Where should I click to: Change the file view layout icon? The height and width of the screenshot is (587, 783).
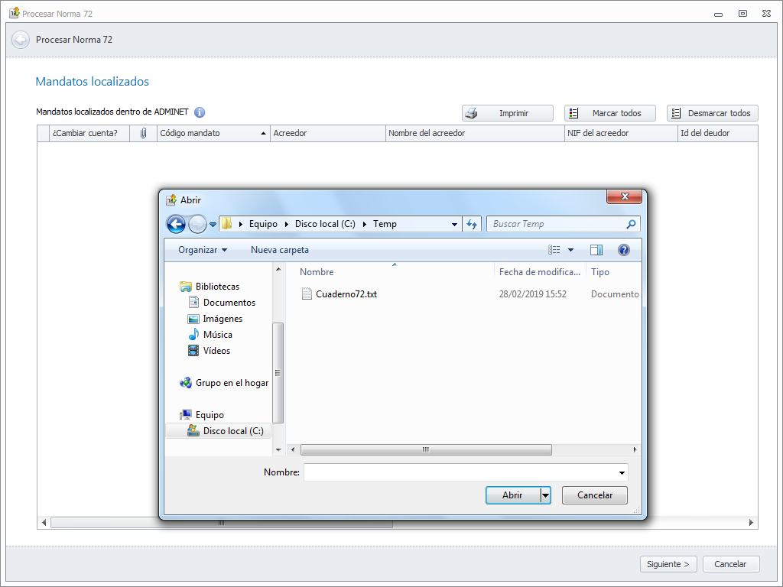pos(554,250)
